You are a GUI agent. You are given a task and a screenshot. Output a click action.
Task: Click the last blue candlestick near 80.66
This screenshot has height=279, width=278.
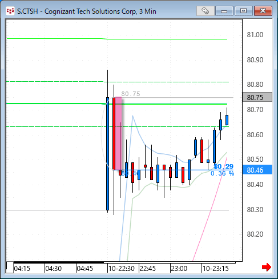(x=227, y=120)
